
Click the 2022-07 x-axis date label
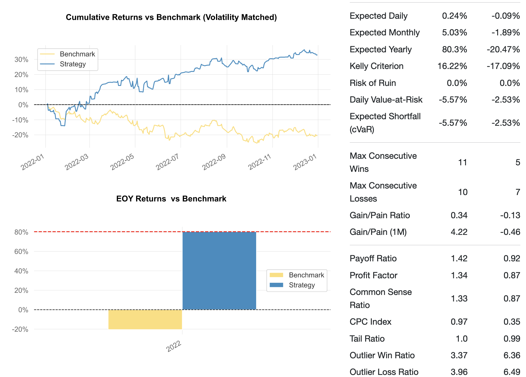click(167, 162)
